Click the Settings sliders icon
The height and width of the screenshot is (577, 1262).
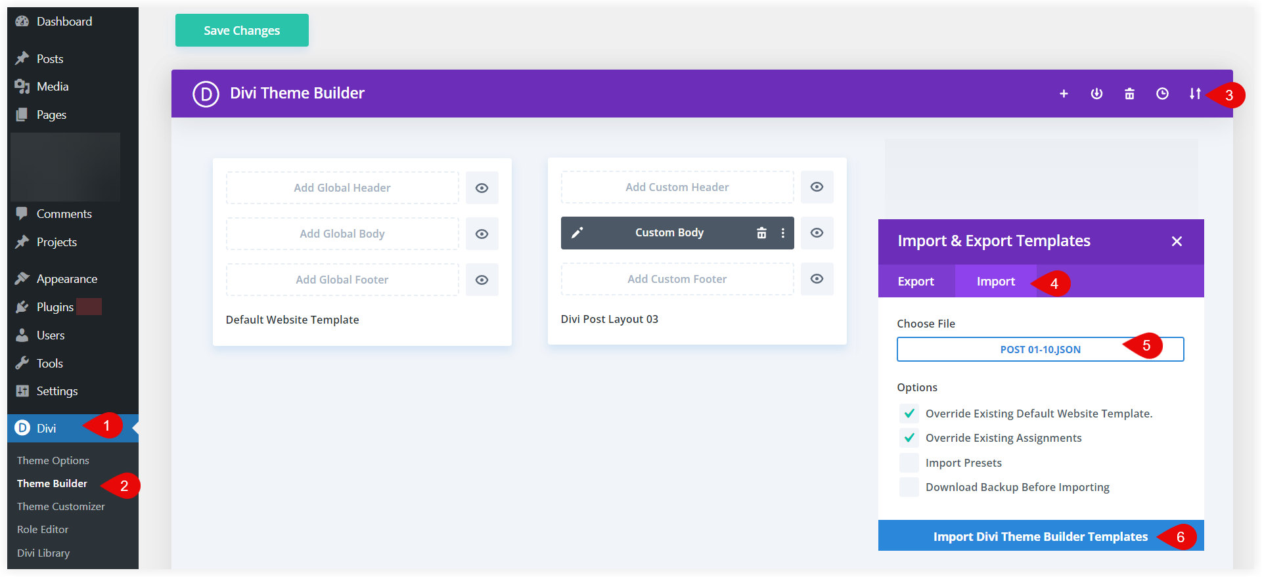(22, 391)
